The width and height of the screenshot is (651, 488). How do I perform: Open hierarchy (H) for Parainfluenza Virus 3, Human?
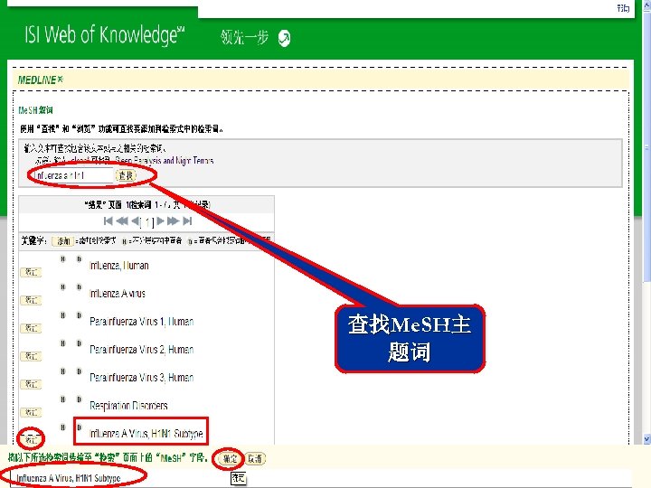pos(63,371)
